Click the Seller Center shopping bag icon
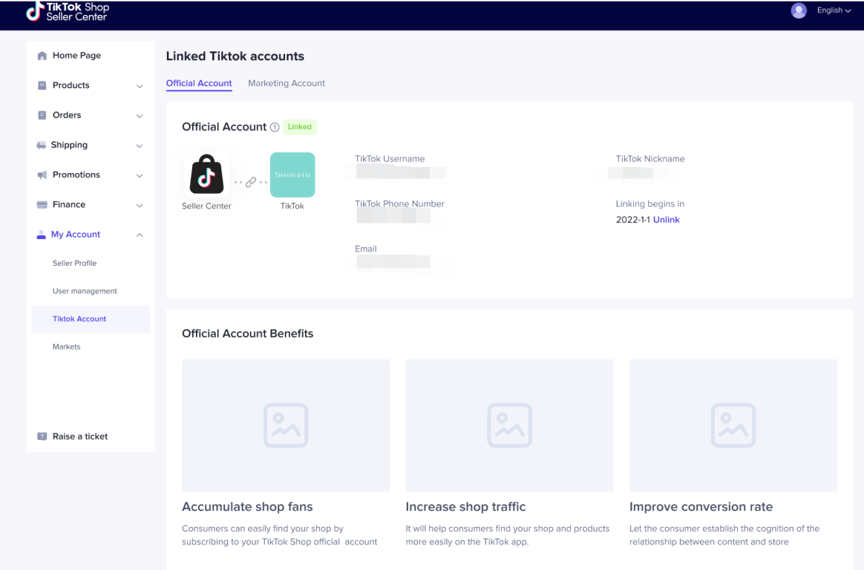 pos(206,174)
